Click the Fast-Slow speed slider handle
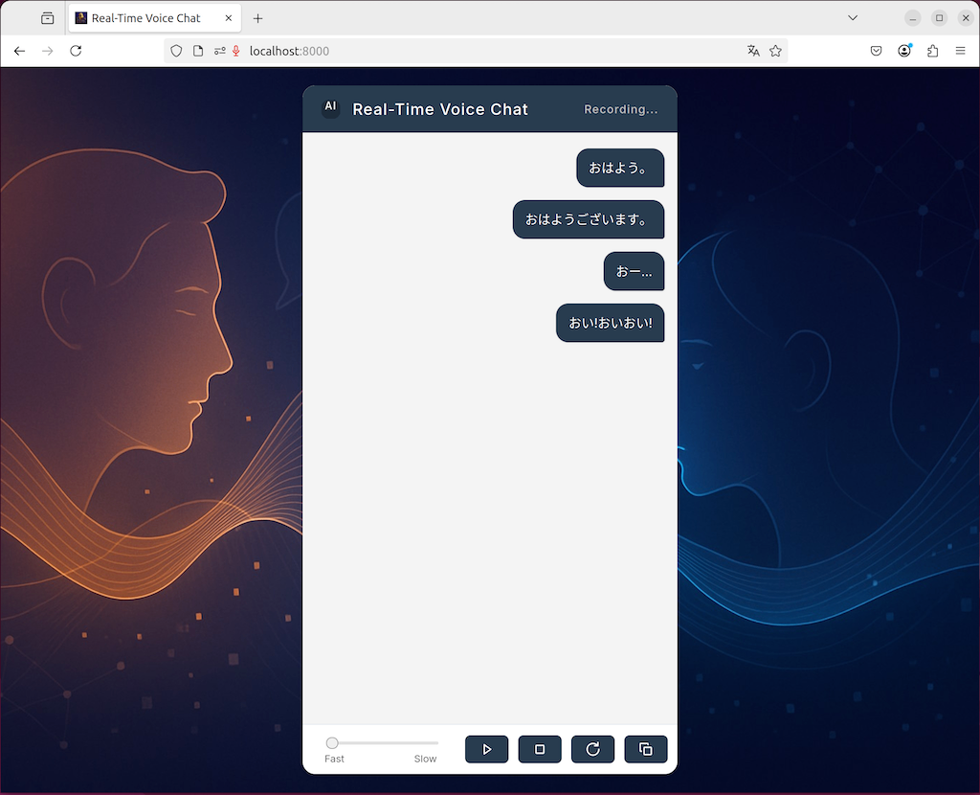Screen dimensions: 980x795 point(332,742)
